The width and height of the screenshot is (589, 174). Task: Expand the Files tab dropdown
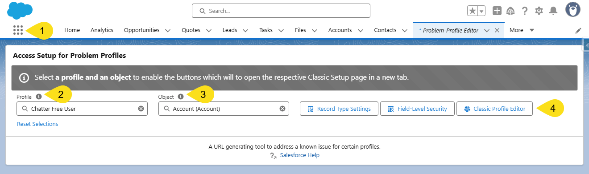coord(315,31)
